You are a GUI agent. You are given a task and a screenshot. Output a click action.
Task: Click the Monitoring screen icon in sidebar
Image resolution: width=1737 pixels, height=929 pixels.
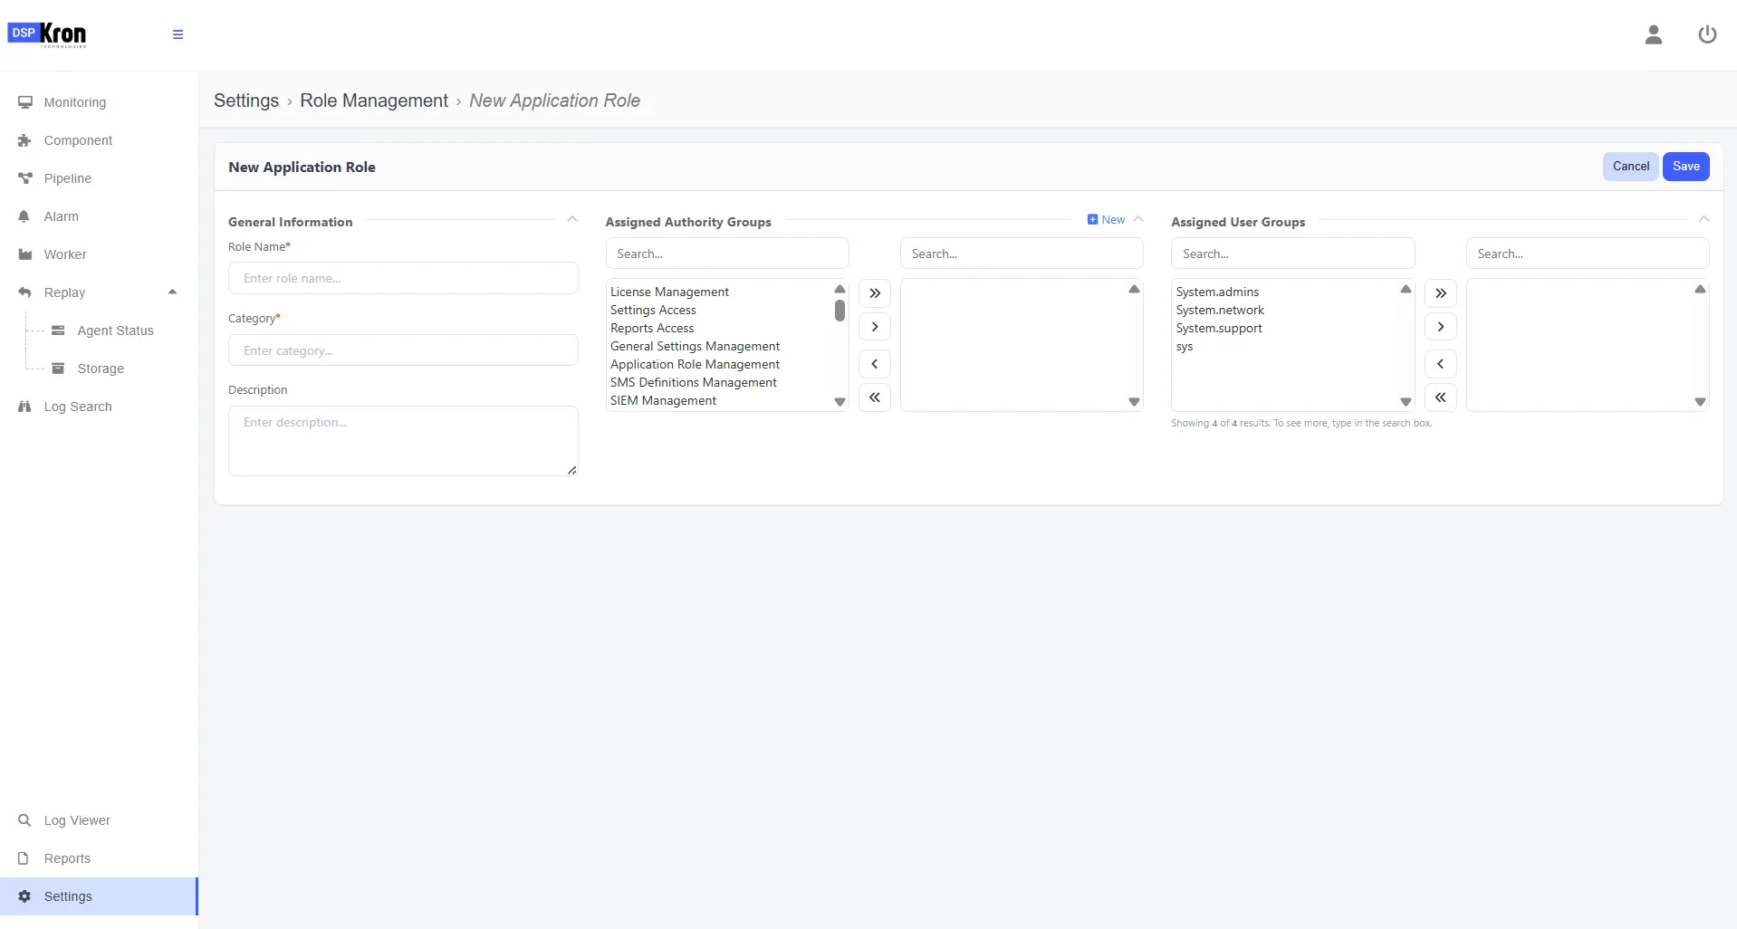coord(25,102)
